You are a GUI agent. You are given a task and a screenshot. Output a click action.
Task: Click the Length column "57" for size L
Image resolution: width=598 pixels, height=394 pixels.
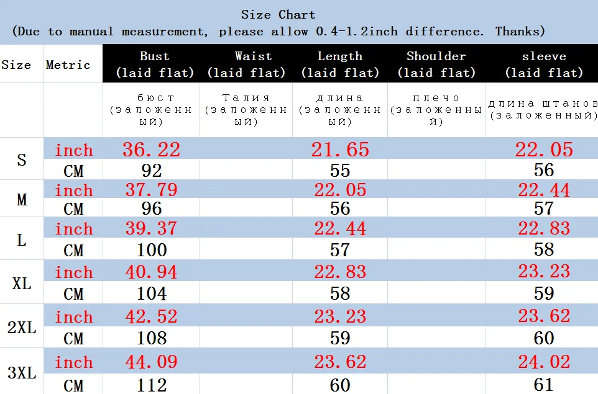coord(340,249)
